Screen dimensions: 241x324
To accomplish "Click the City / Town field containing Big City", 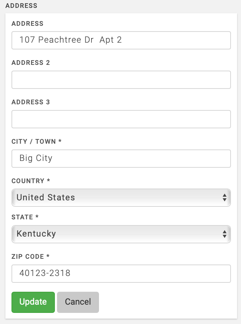I will coord(121,158).
